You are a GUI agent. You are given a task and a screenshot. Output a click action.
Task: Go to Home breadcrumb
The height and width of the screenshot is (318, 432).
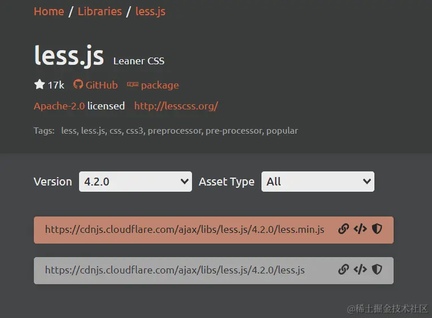tap(49, 11)
